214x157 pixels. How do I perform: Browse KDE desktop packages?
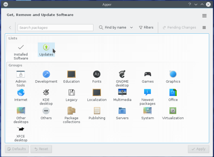click(x=46, y=97)
